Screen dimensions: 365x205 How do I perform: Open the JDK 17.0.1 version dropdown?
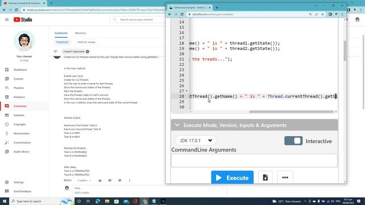[x=196, y=141]
